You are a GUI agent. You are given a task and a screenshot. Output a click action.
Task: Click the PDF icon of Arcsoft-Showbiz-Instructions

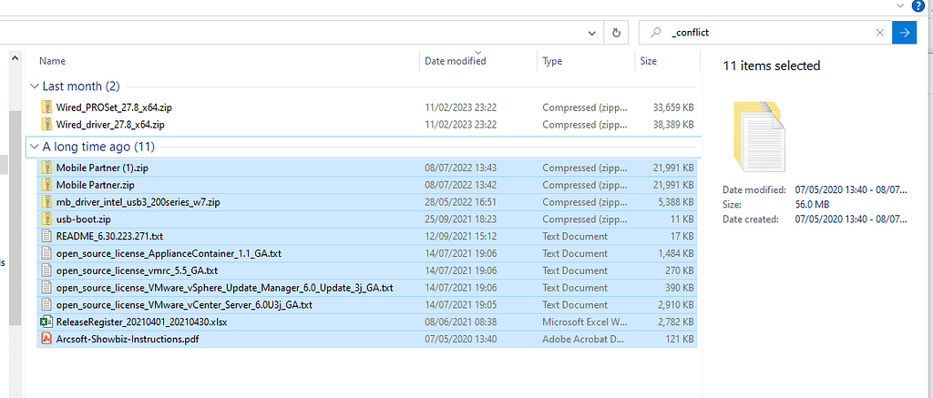pos(47,340)
